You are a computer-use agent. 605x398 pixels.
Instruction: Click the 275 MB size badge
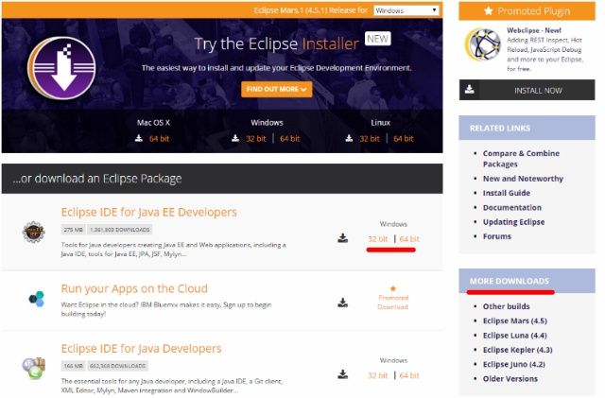(74, 230)
